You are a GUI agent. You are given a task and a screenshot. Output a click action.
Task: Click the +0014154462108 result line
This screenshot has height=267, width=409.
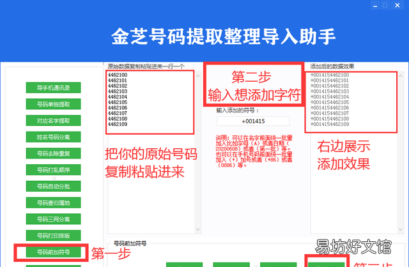click(330, 119)
